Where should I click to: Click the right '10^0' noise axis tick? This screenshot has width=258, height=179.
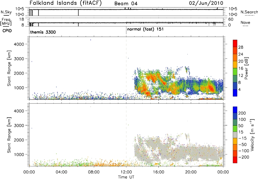(233, 14)
